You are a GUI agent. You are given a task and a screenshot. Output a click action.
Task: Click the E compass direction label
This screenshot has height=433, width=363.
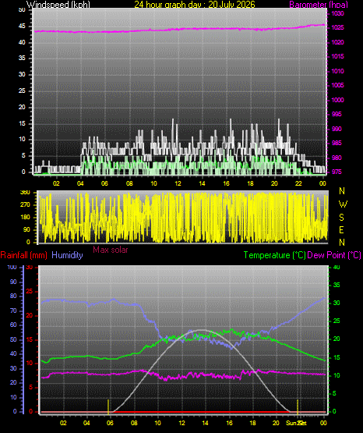pos(341,230)
